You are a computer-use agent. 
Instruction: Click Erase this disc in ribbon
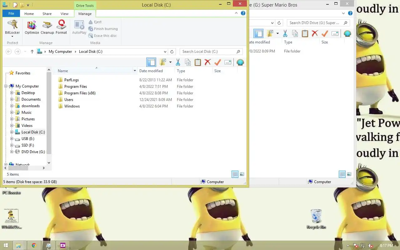pyautogui.click(x=102, y=36)
